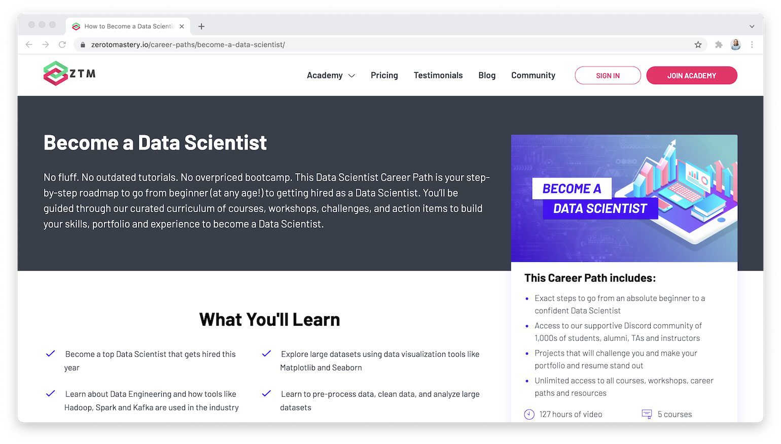Click the padlock icon in the address bar
Screen dimensions: 781x444
(83, 44)
